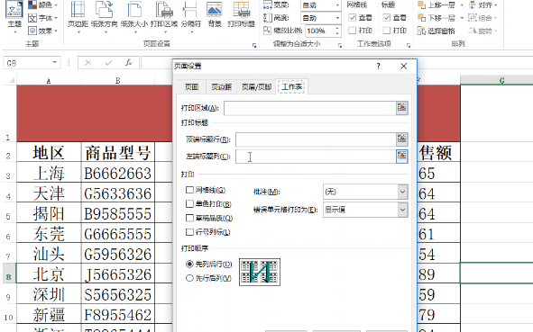Click 上移一层 bring forward

pos(437,5)
